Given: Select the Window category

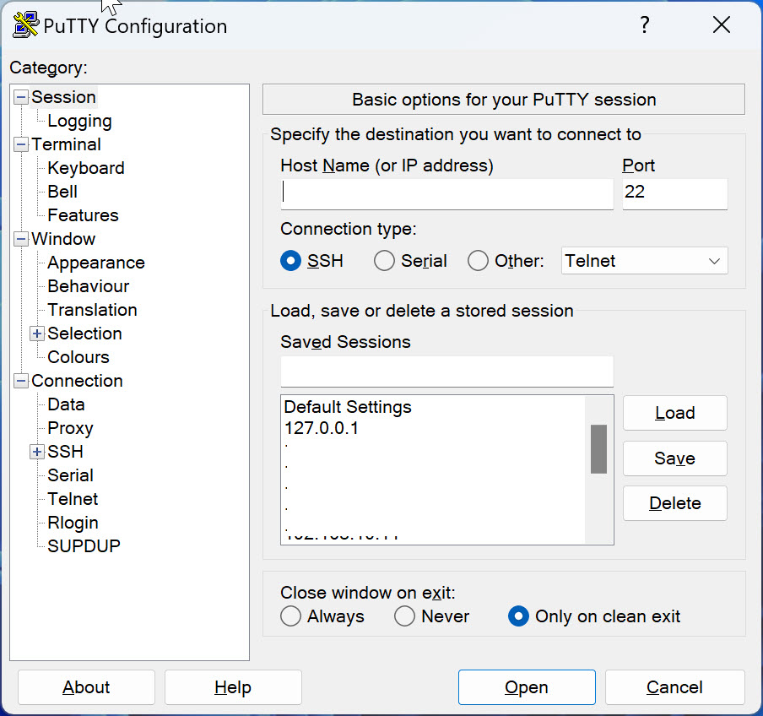Looking at the screenshot, I should [63, 239].
